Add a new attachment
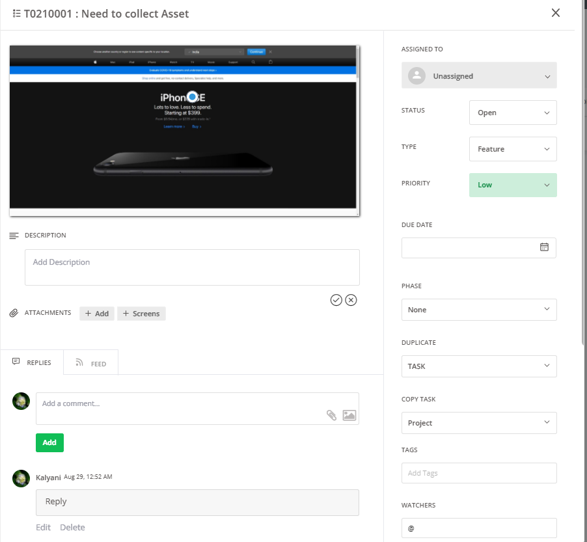 [x=96, y=314]
